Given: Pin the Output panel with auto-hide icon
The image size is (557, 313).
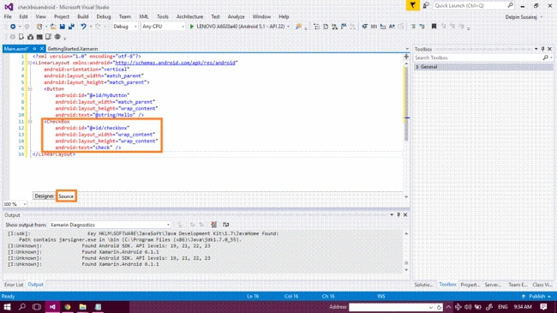Looking at the screenshot, I should tap(398, 215).
